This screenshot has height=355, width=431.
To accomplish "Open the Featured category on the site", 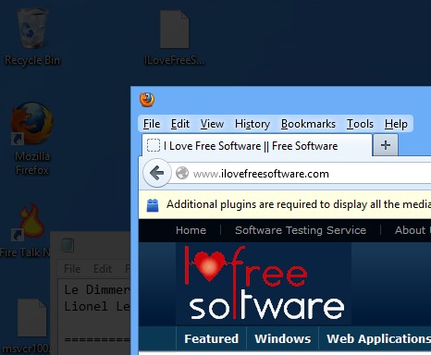I will 211,338.
